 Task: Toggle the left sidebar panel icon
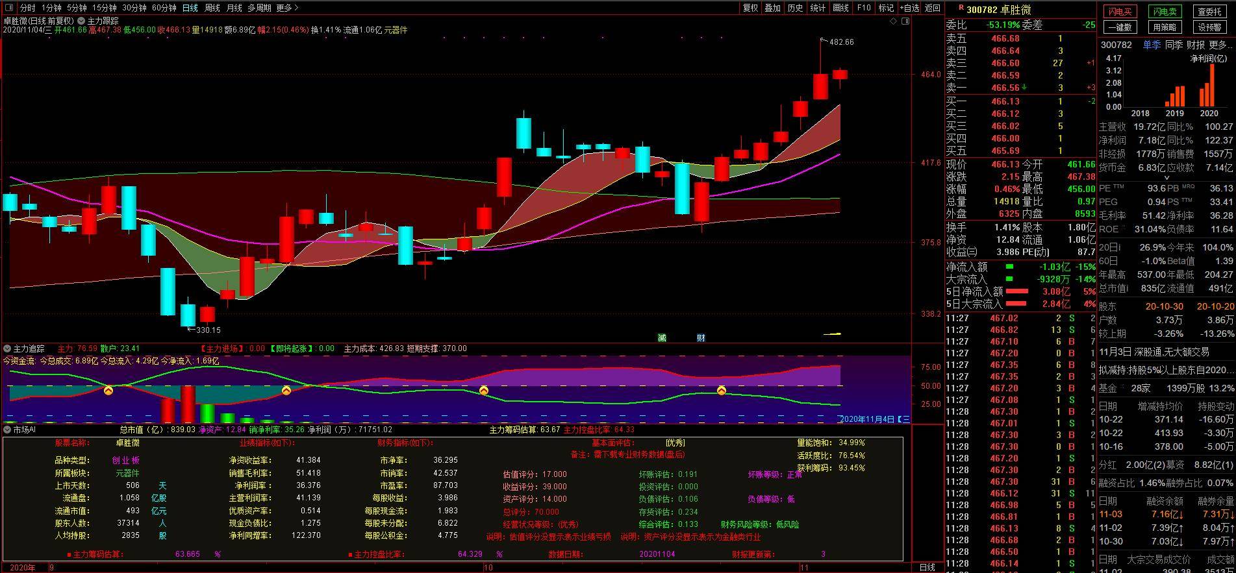pyautogui.click(x=8, y=8)
